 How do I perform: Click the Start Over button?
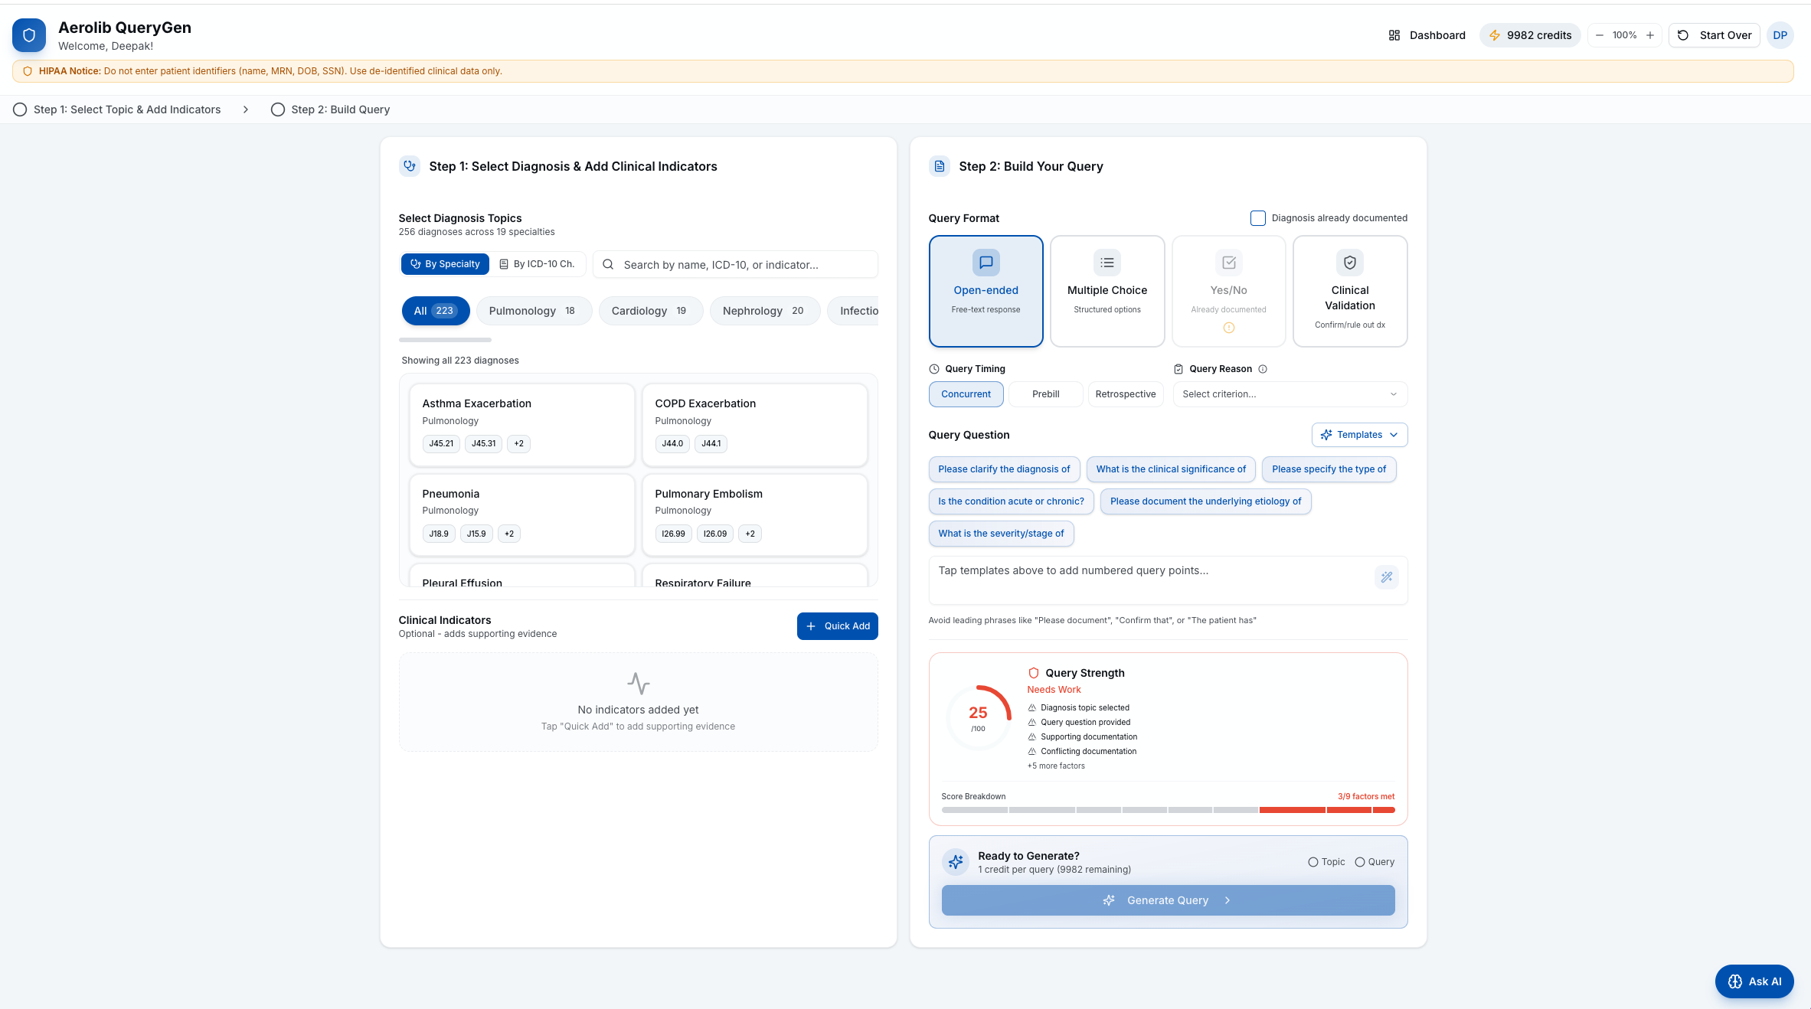[x=1714, y=35]
